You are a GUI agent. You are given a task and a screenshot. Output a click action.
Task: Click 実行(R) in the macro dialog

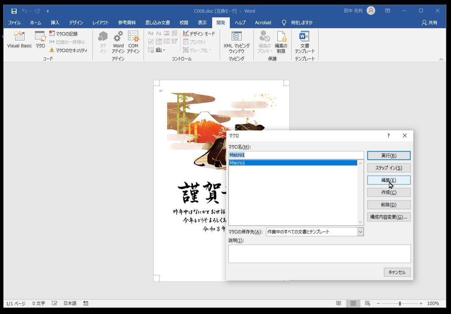click(x=389, y=156)
